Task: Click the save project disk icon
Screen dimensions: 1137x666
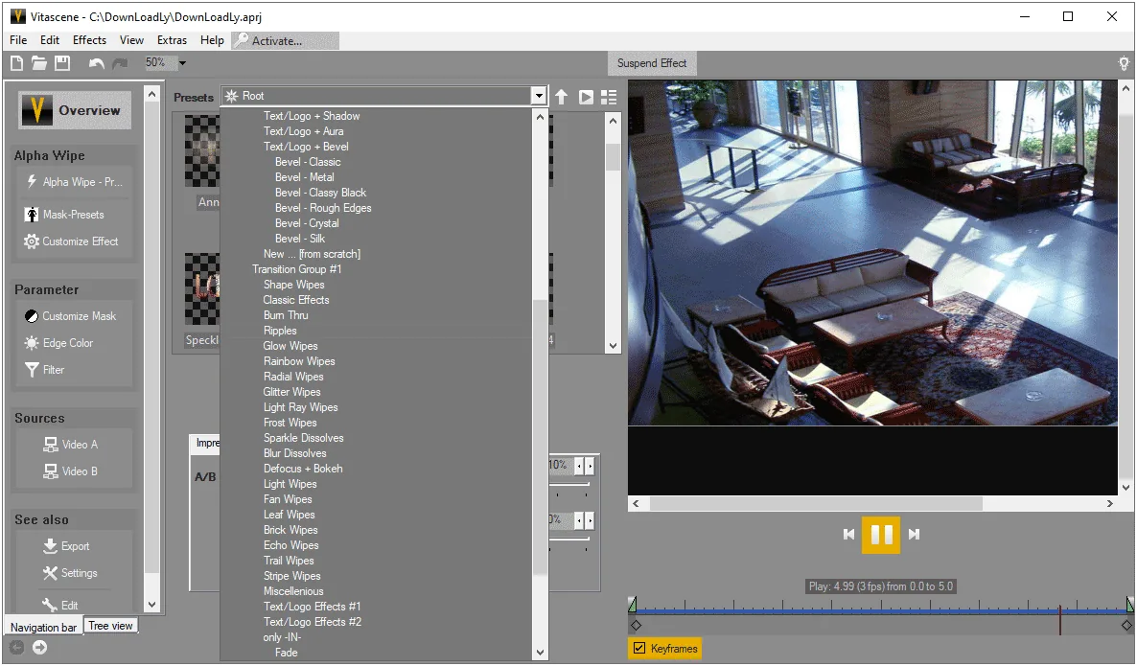Action: [62, 63]
